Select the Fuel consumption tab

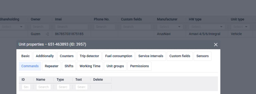click(x=119, y=56)
